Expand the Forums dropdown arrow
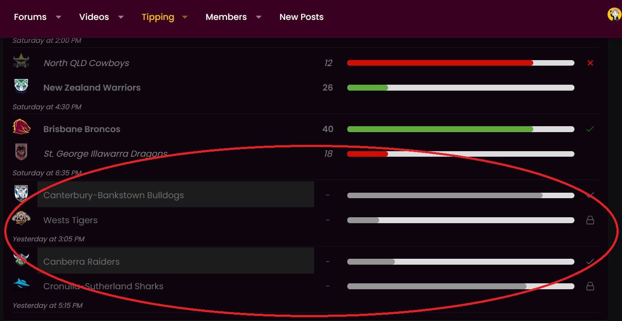The height and width of the screenshot is (321, 622). 59,17
